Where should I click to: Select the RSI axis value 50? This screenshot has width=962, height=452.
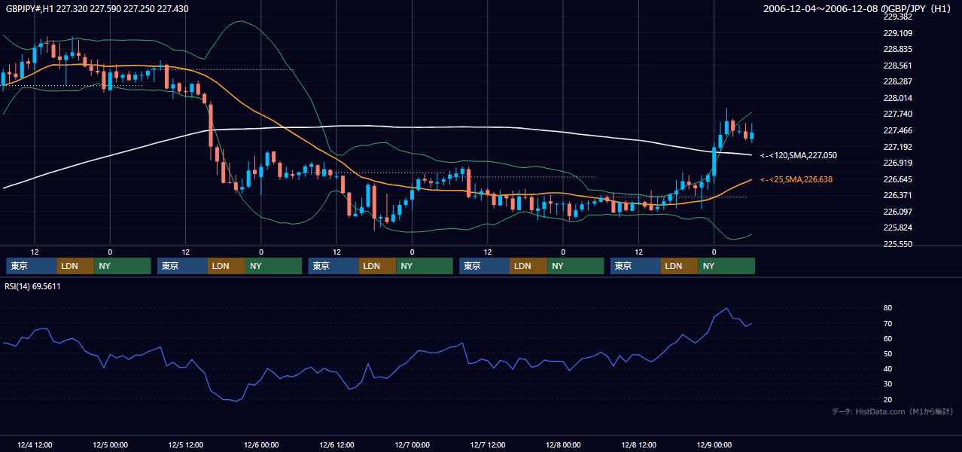coord(888,353)
